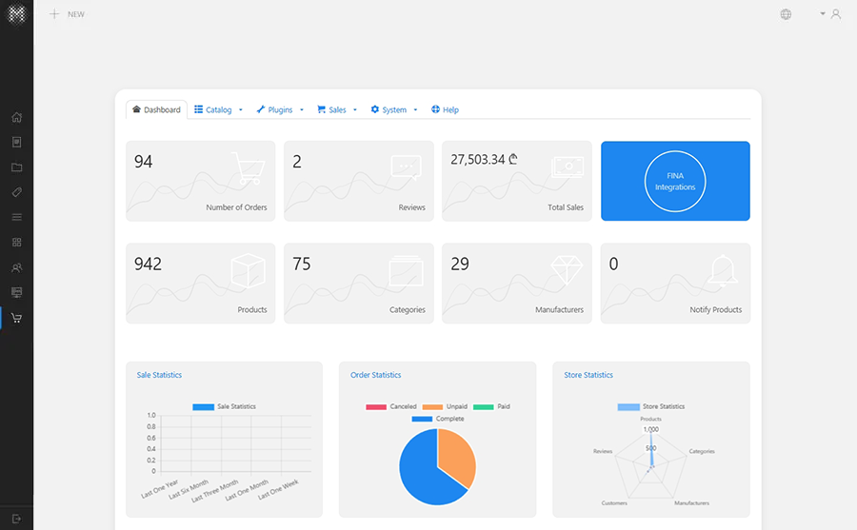The height and width of the screenshot is (530, 857).
Task: Expand the Catalog dropdown menu
Action: pos(219,110)
